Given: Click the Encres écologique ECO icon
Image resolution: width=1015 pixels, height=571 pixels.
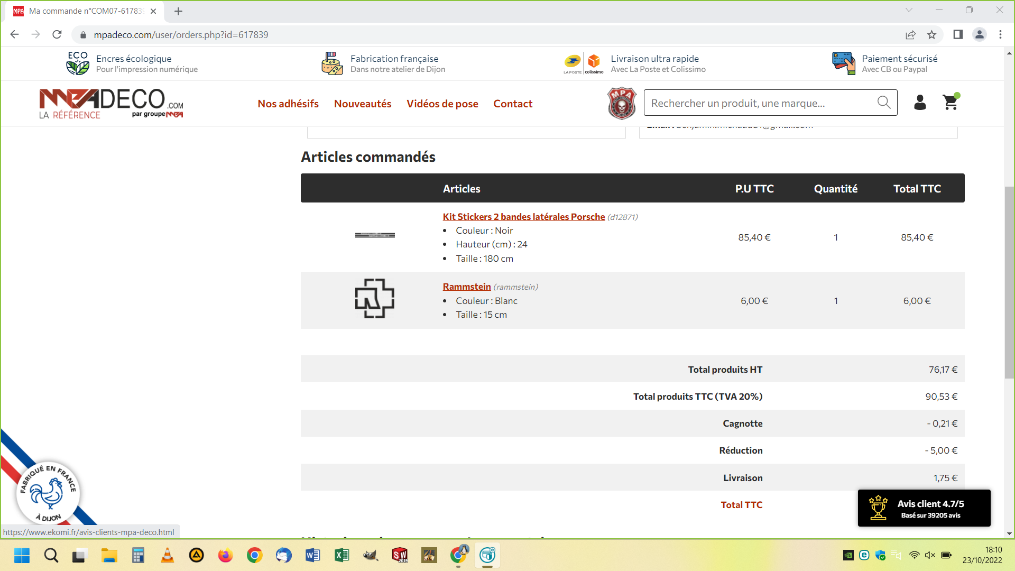Looking at the screenshot, I should [78, 63].
